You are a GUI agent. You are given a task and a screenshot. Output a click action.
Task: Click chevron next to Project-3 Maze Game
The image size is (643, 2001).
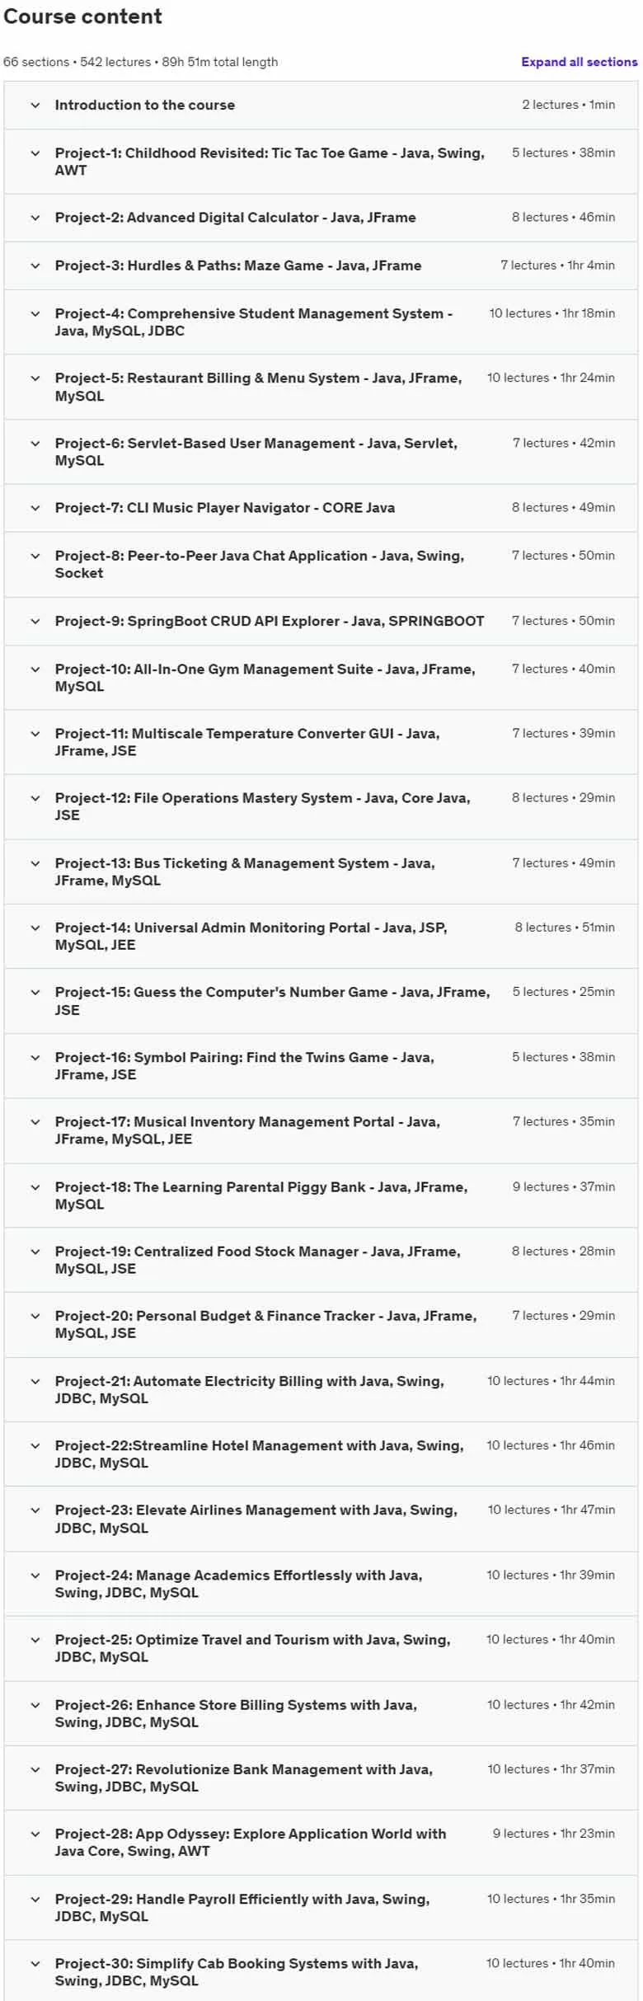pos(35,265)
